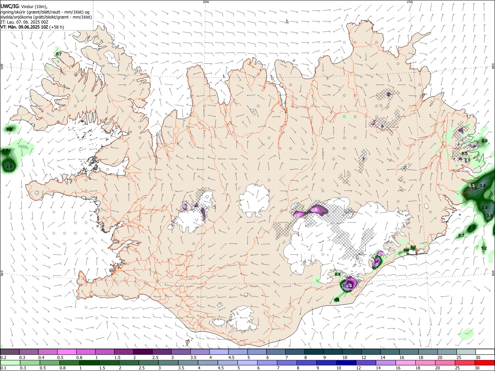This screenshot has width=495, height=371.
Task: Click the '0.7' value in the northern Westfjords
Action: (x=59, y=54)
